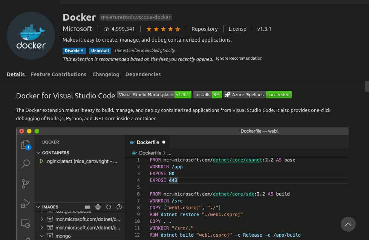
Task: Click the Images panel help question-mark icon
Action: tap(119, 207)
